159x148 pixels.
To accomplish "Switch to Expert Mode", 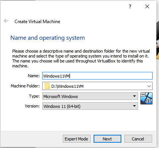I will pos(76,139).
